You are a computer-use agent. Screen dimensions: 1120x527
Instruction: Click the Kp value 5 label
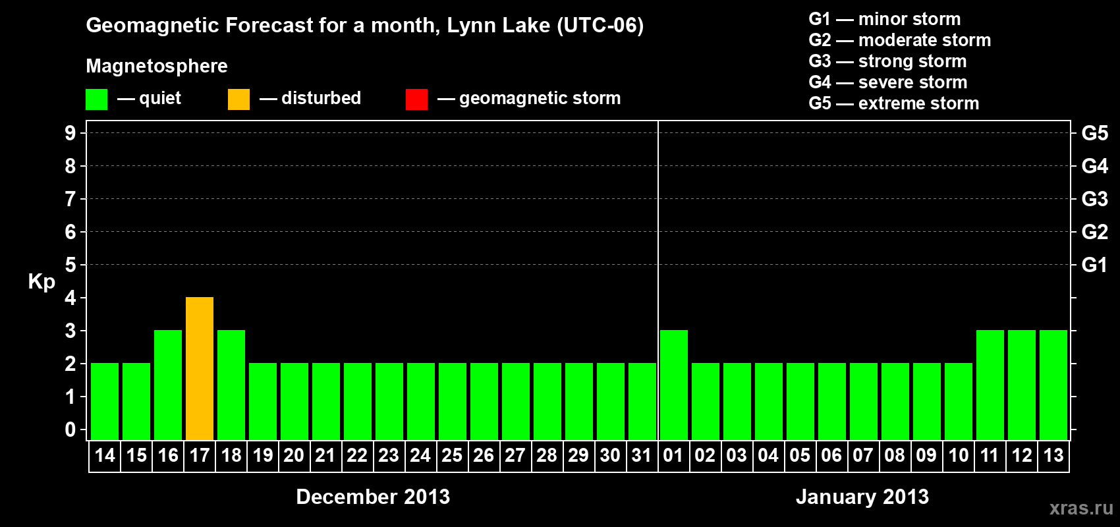(x=70, y=265)
